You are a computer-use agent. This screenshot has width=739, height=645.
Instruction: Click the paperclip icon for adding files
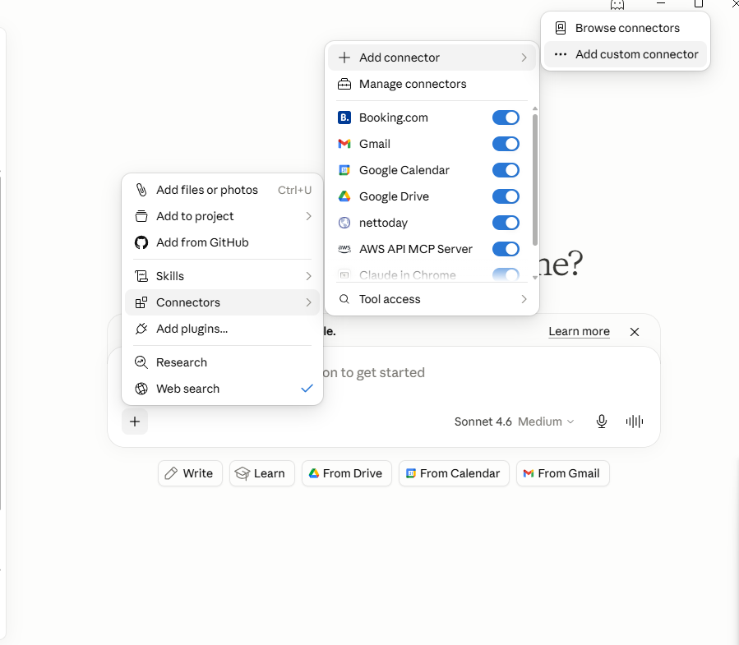coord(141,190)
